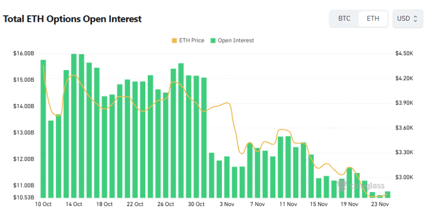Viewport: 425px width, 207px height.
Task: Click the 19 Nov date label
Action: [350, 204]
